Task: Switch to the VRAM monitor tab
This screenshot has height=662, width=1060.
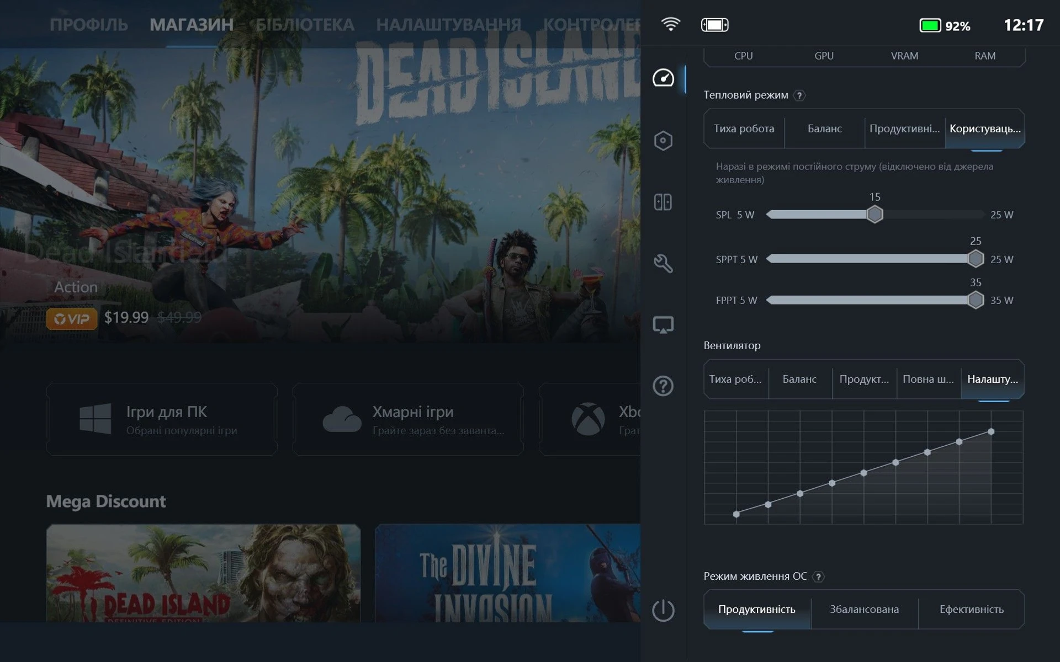Action: coord(904,56)
